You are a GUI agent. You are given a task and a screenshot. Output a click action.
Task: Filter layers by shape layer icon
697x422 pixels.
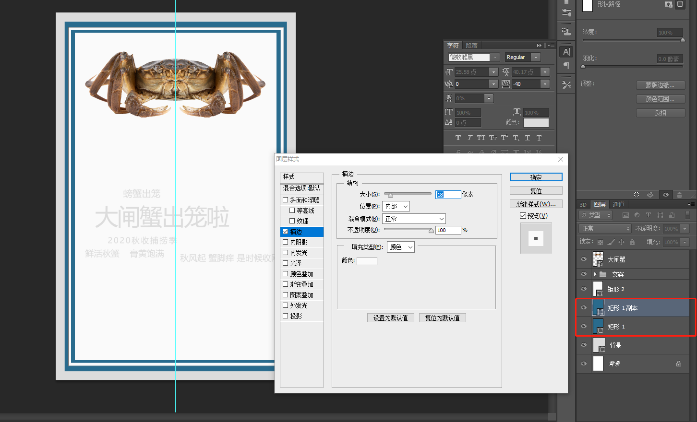pyautogui.click(x=660, y=215)
